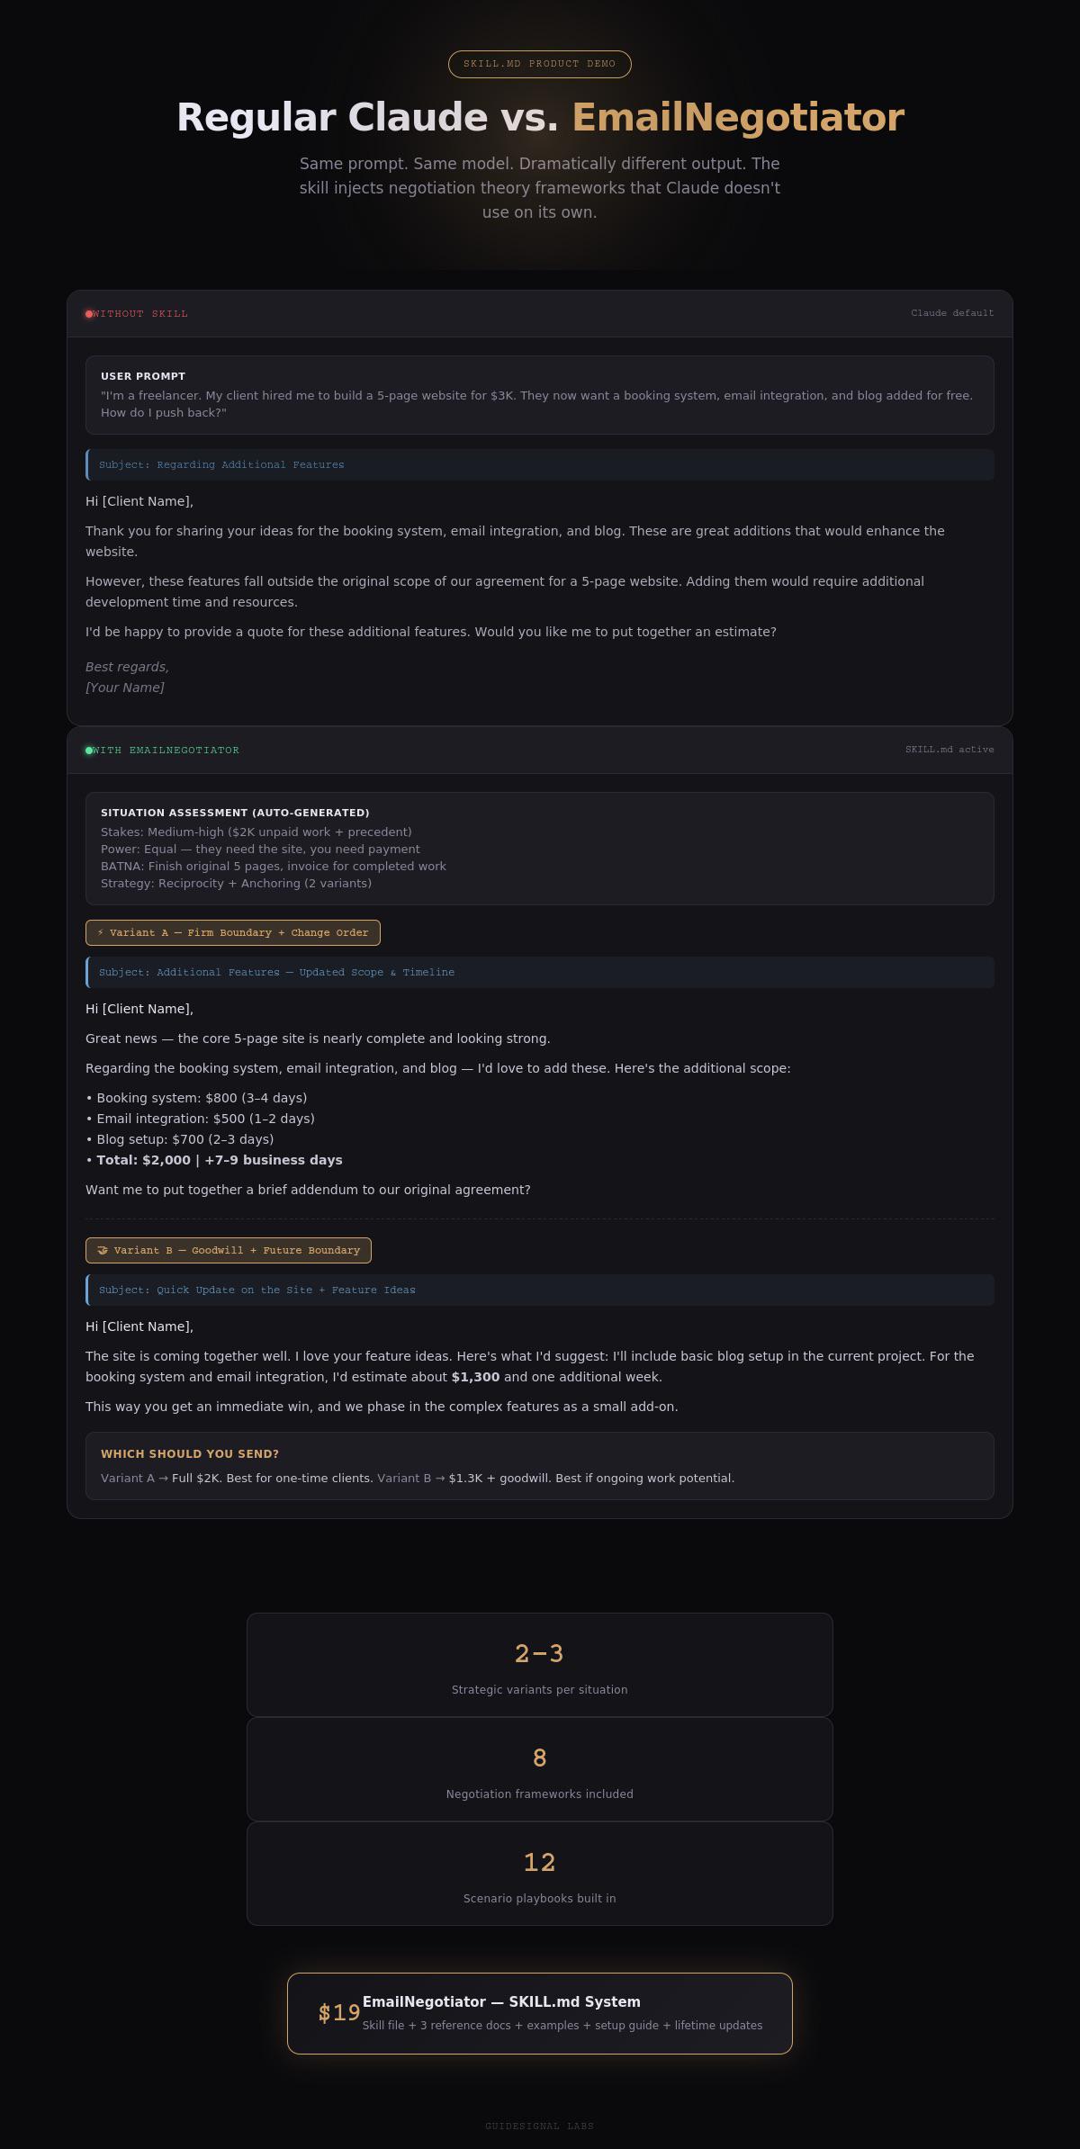This screenshot has width=1080, height=2149.
Task: Click the 12 scenario playbooks stat card
Action: [540, 1874]
